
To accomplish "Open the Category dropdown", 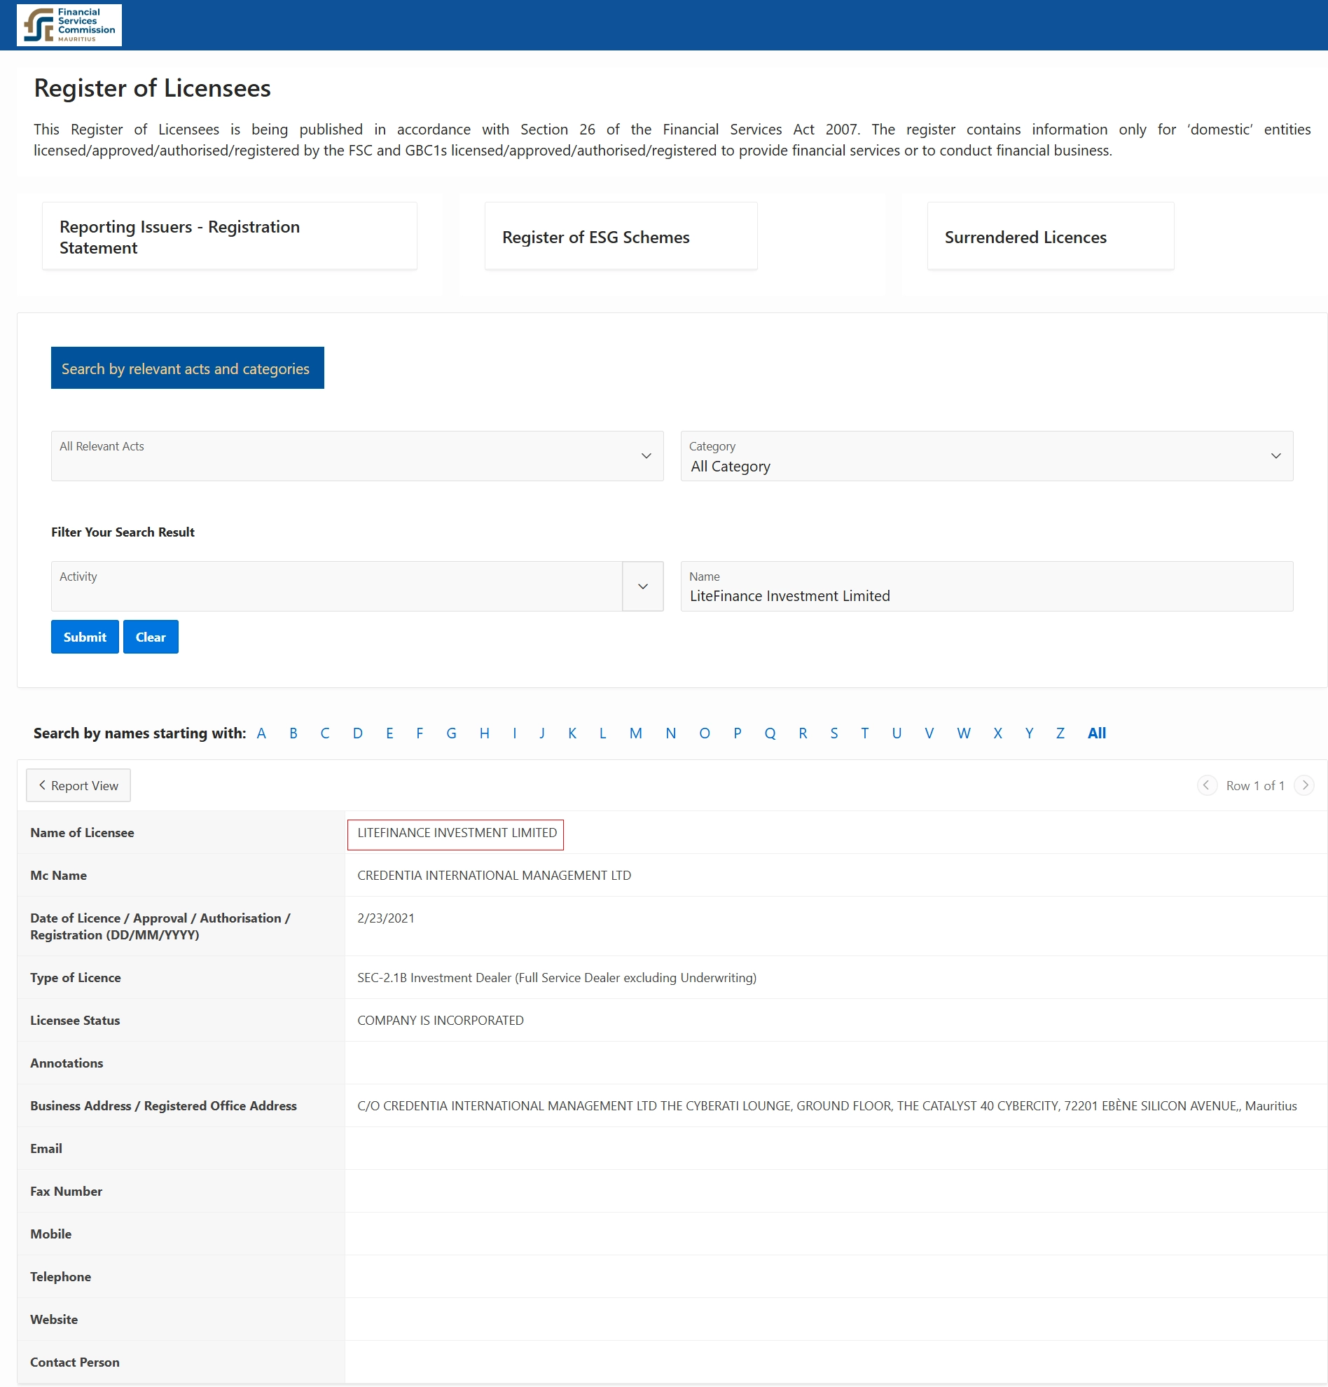I will pos(986,456).
